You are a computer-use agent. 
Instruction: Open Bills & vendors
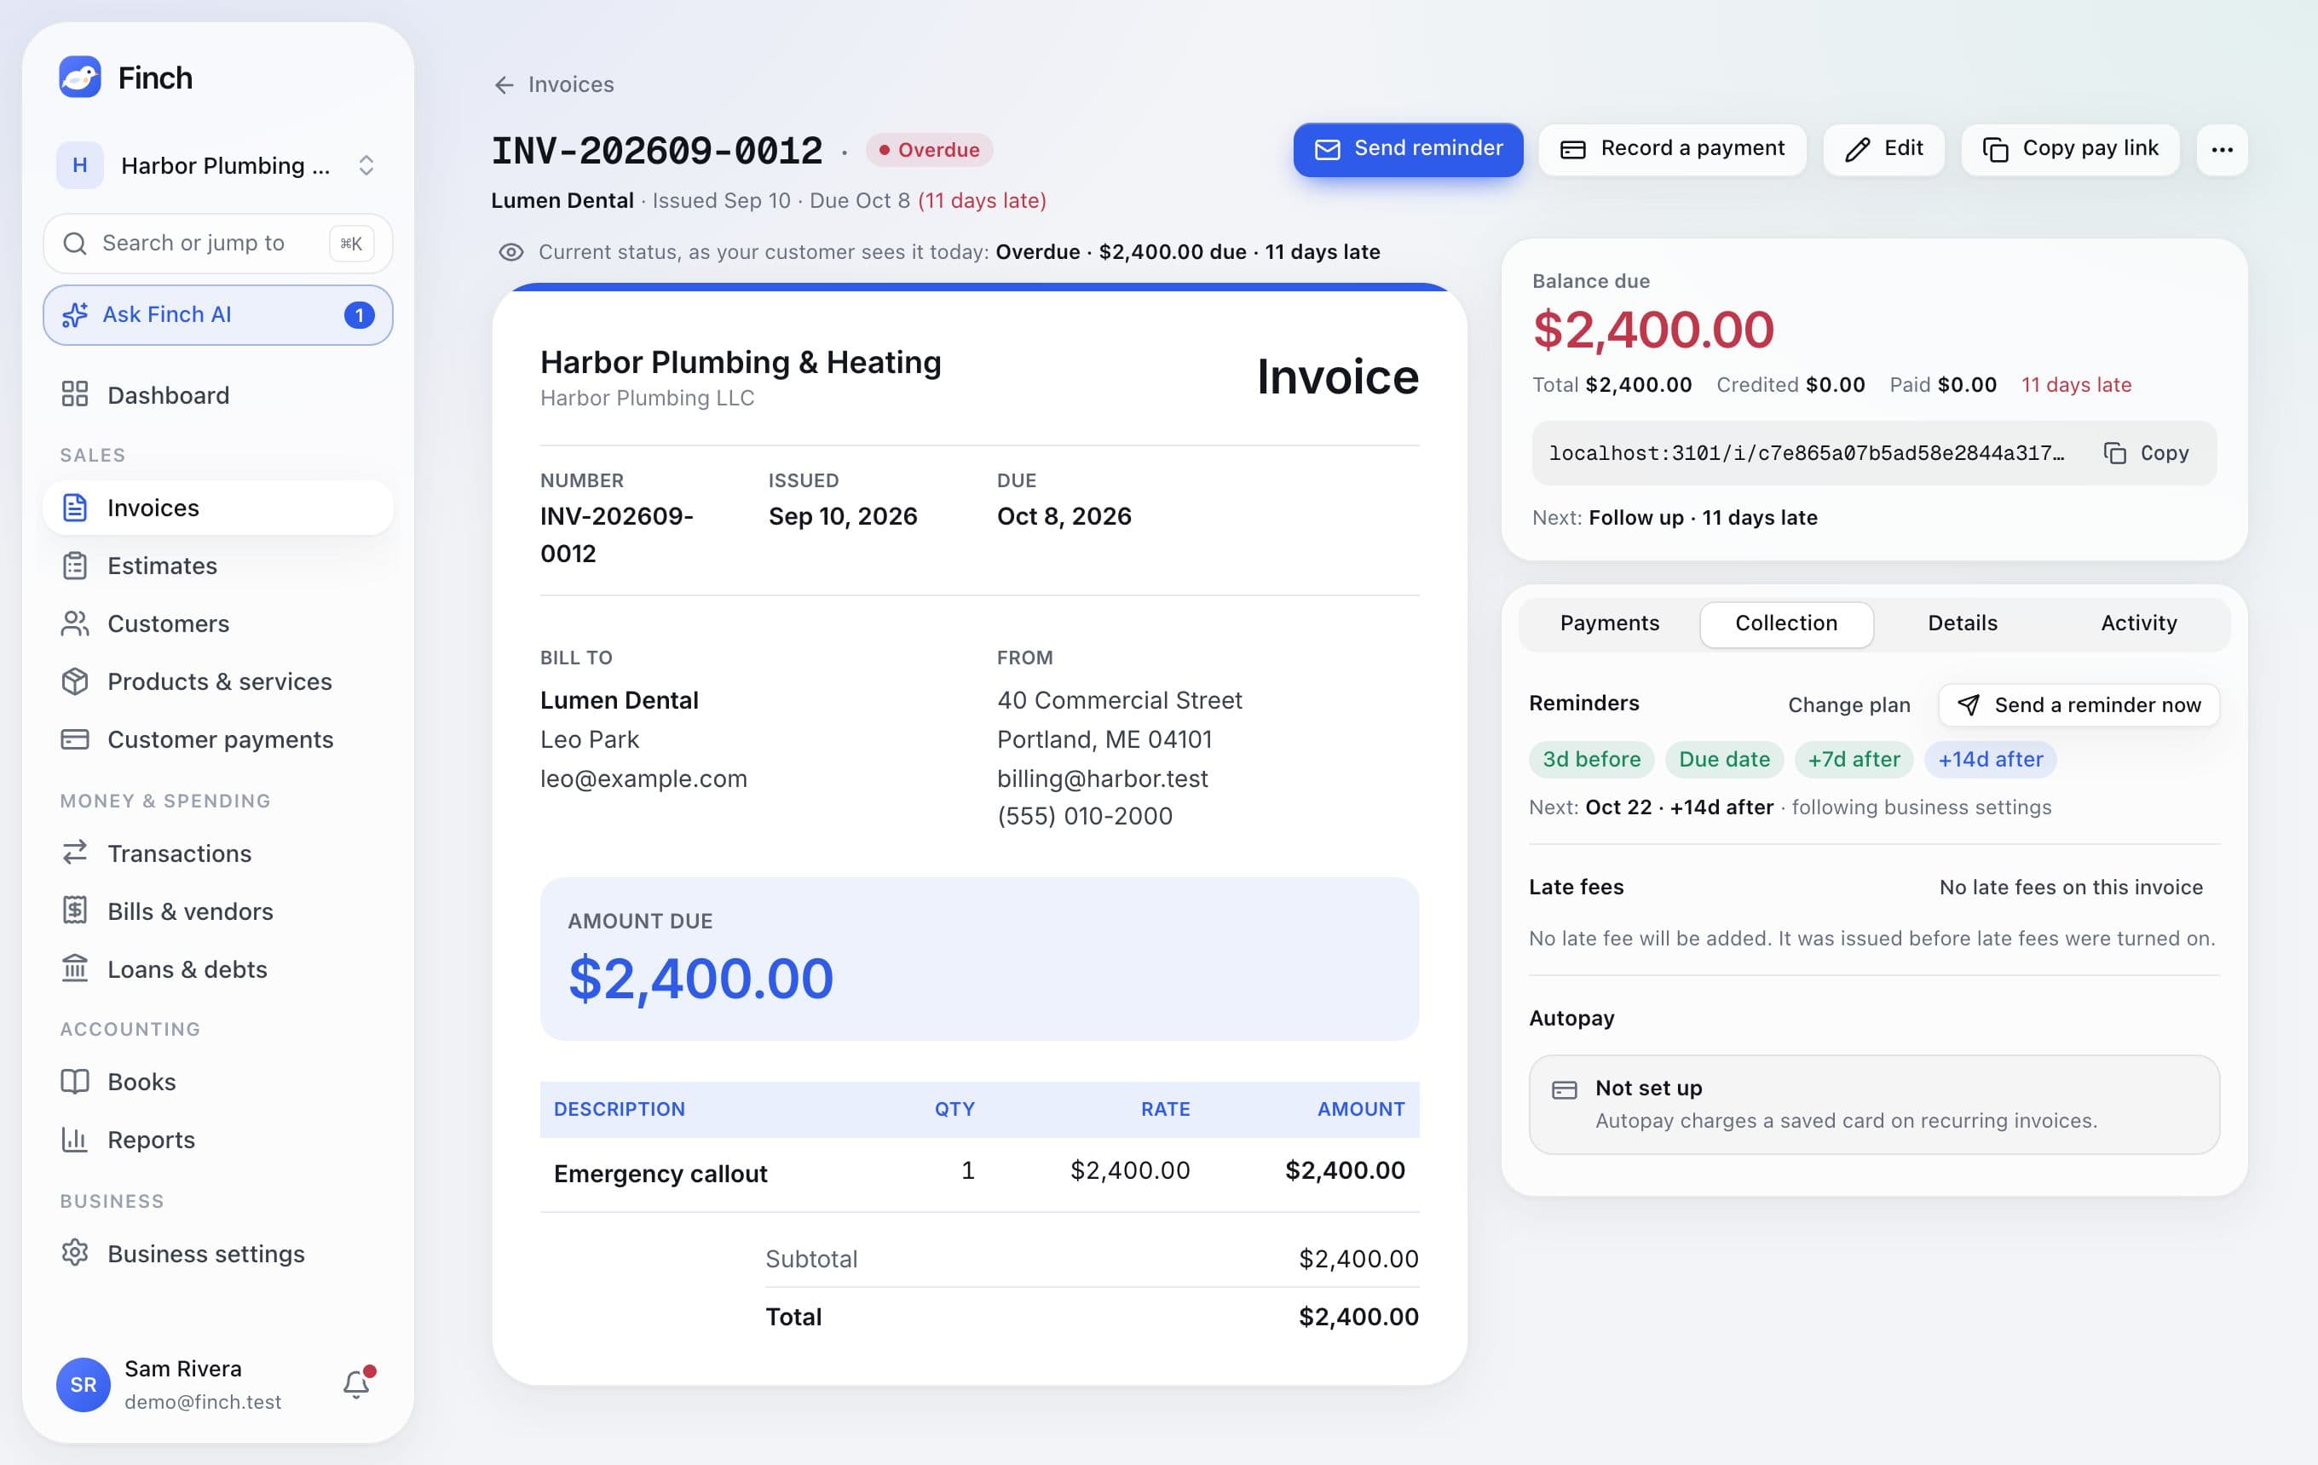pos(217,911)
